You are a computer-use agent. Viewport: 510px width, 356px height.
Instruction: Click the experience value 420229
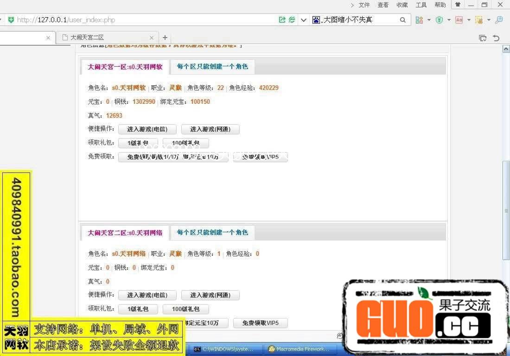(x=268, y=88)
